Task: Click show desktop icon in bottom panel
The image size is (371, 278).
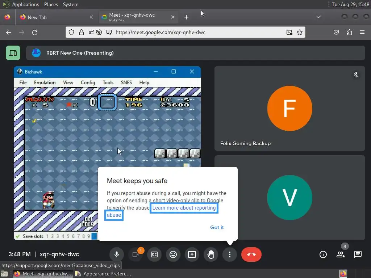Action: (x=4, y=274)
